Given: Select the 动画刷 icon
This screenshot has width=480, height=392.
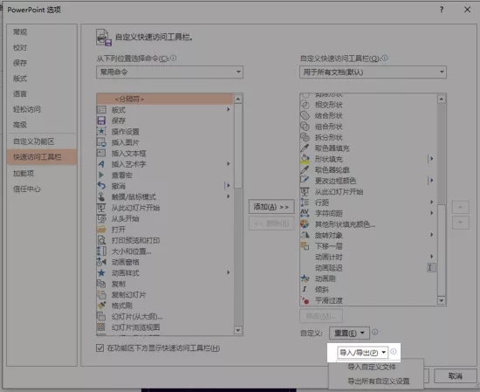Looking at the screenshot, I should (305, 279).
